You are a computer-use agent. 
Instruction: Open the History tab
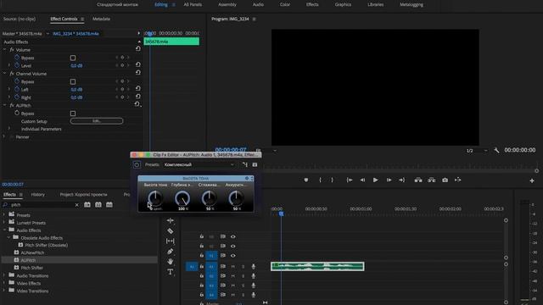point(37,194)
